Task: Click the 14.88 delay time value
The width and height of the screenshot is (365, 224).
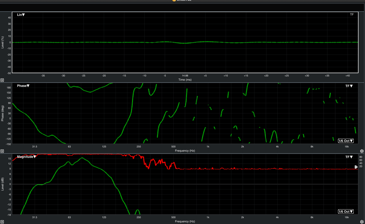Action: [x=185, y=75]
